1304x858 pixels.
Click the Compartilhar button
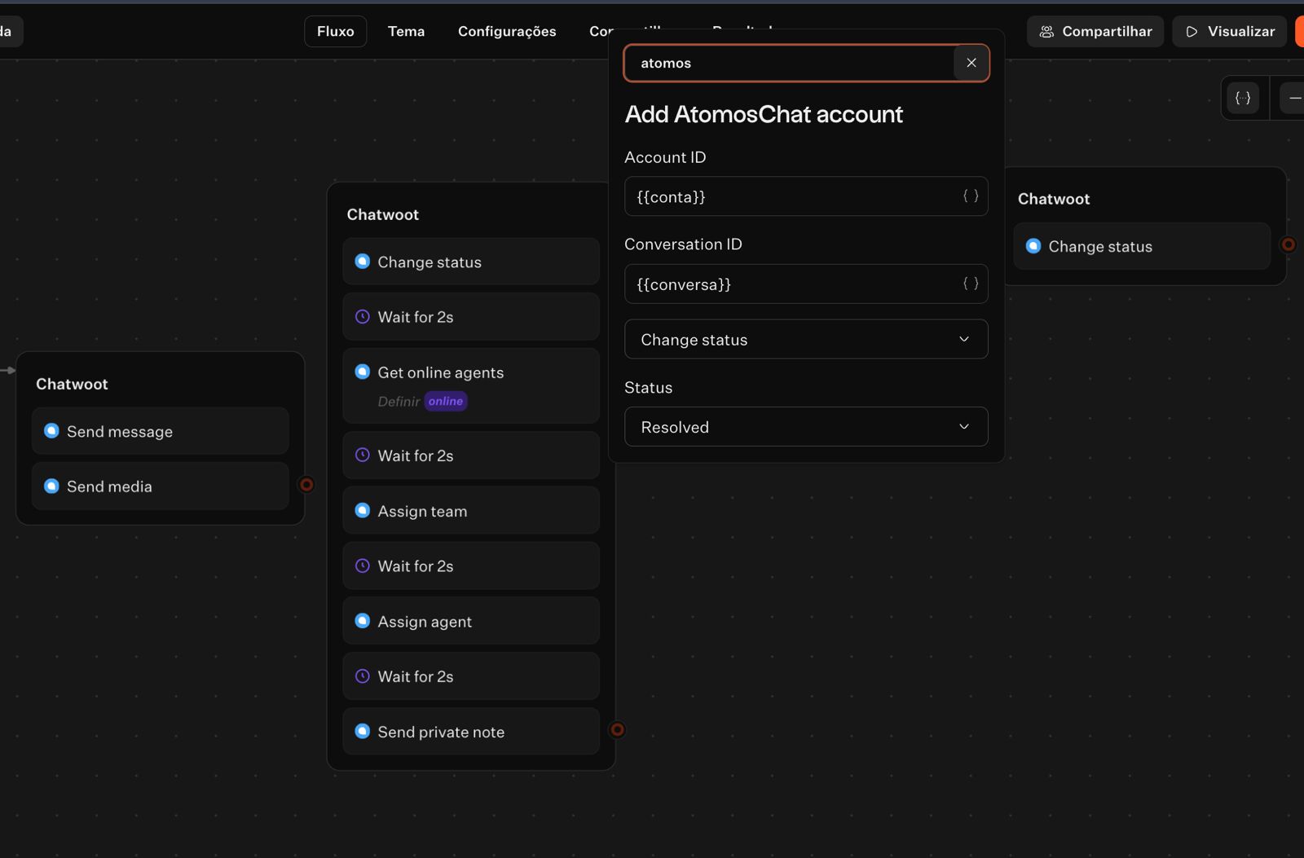[x=1095, y=32]
